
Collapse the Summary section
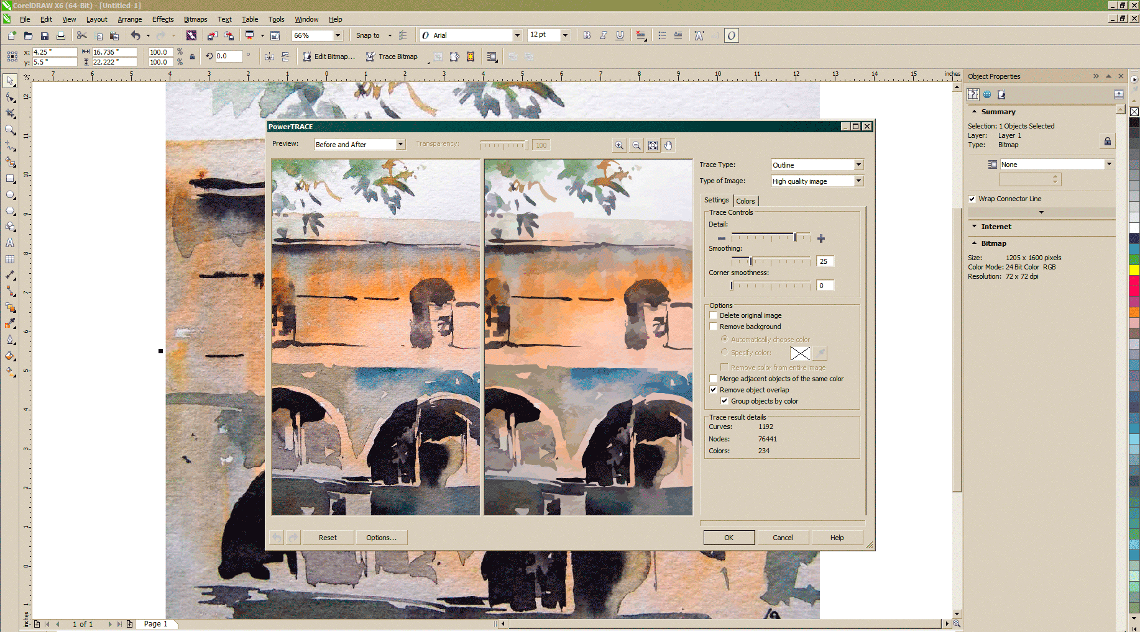[x=974, y=112]
